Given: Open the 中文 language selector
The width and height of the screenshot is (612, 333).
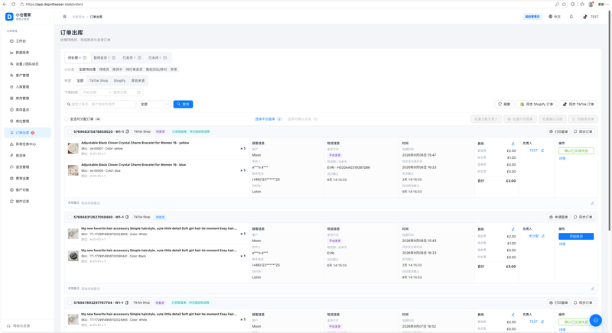Looking at the screenshot, I should click(x=555, y=17).
